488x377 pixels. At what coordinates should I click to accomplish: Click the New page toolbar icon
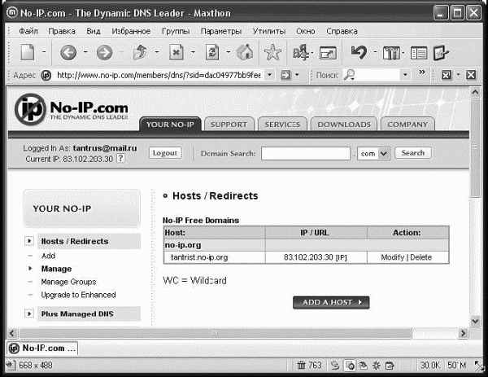28,52
